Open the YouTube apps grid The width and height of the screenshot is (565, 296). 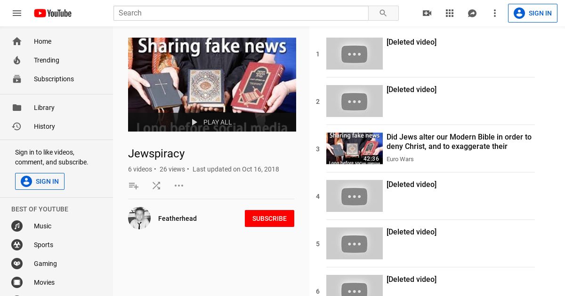point(450,13)
